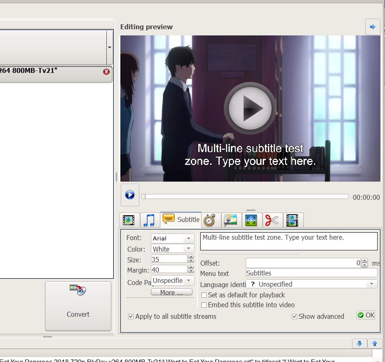Click the blue down arrow button

(x=359, y=343)
